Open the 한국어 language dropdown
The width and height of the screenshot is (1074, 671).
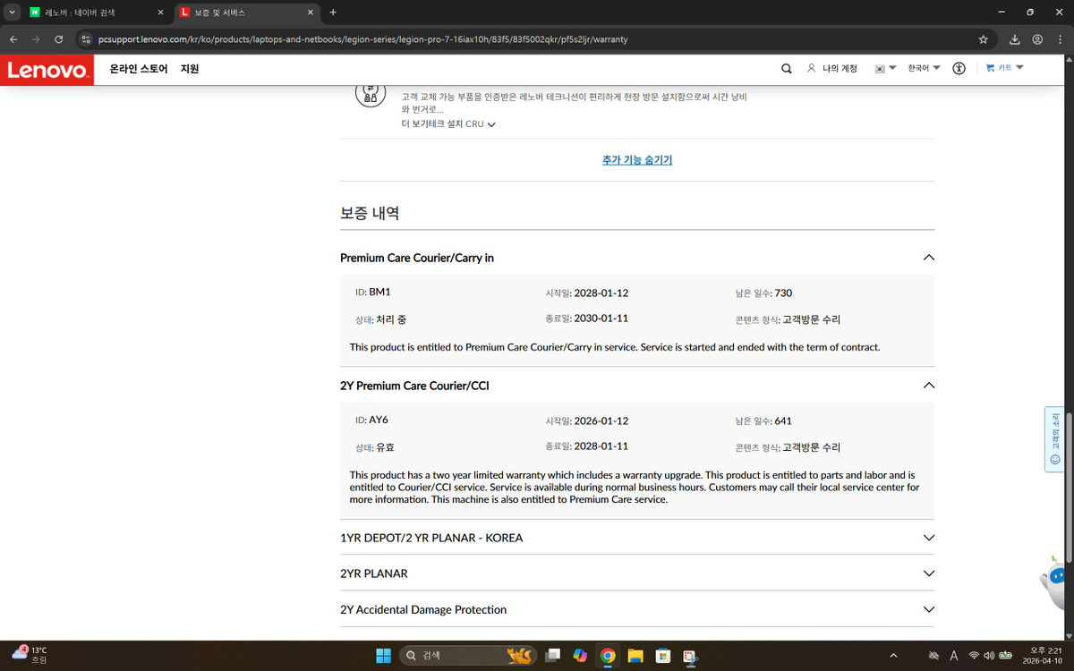pyautogui.click(x=923, y=69)
